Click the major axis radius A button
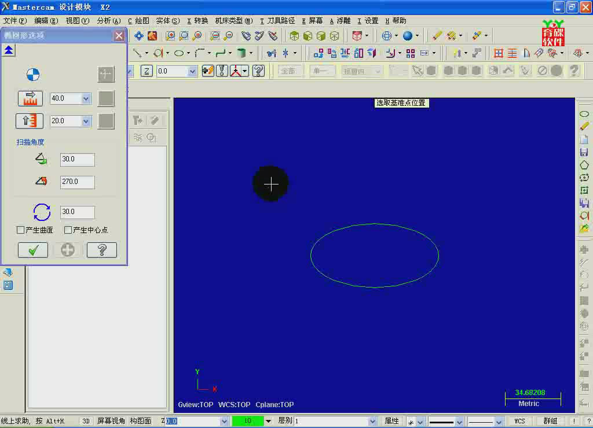 pyautogui.click(x=30, y=98)
